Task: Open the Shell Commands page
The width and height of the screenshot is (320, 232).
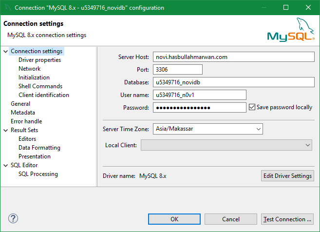Action: pyautogui.click(x=40, y=86)
